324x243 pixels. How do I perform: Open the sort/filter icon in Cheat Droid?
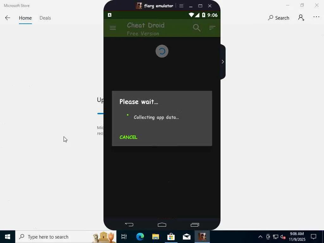coord(212,28)
